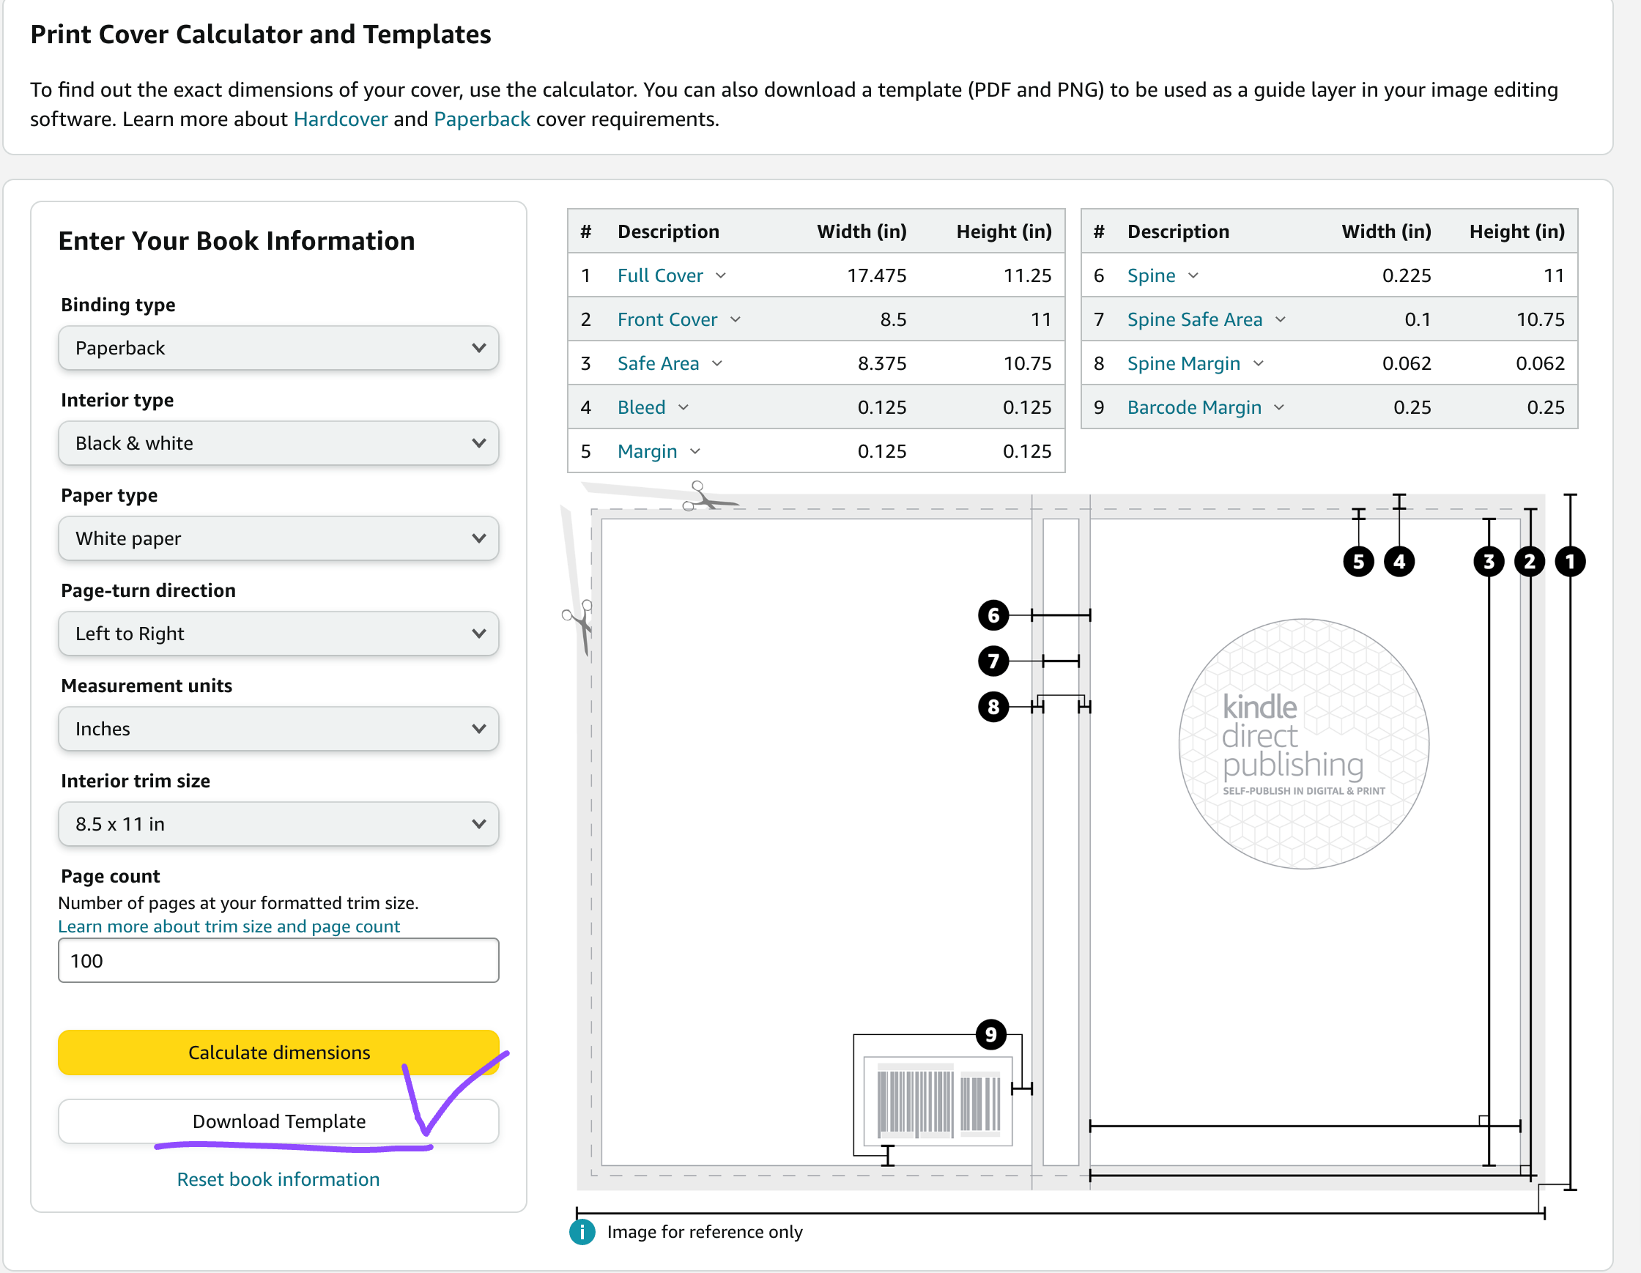
Task: Open the Interior trim size dropdown
Action: (278, 824)
